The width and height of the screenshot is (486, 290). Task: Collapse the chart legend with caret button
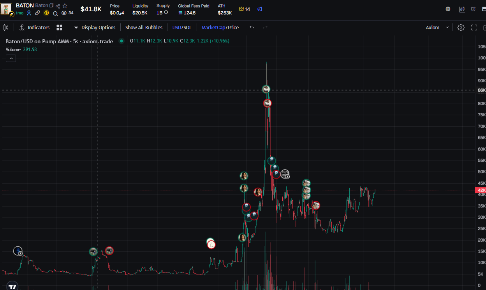11,58
